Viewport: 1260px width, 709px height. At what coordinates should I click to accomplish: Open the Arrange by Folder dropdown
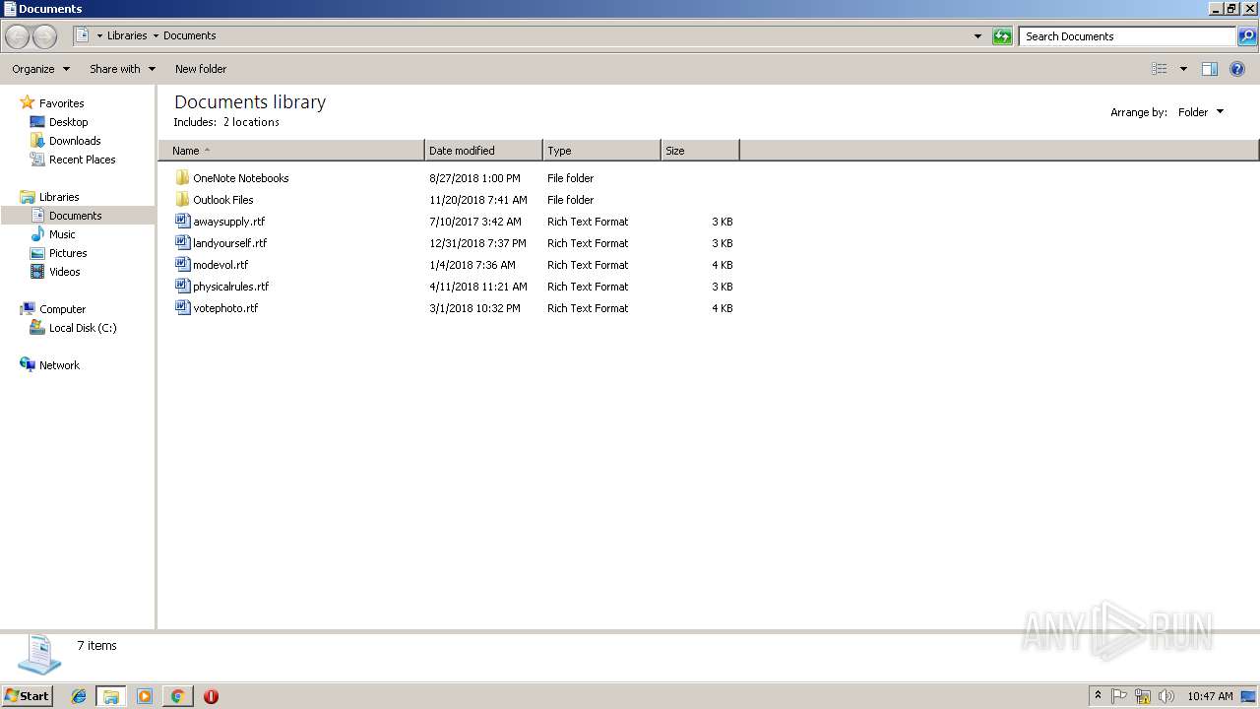coord(1201,112)
